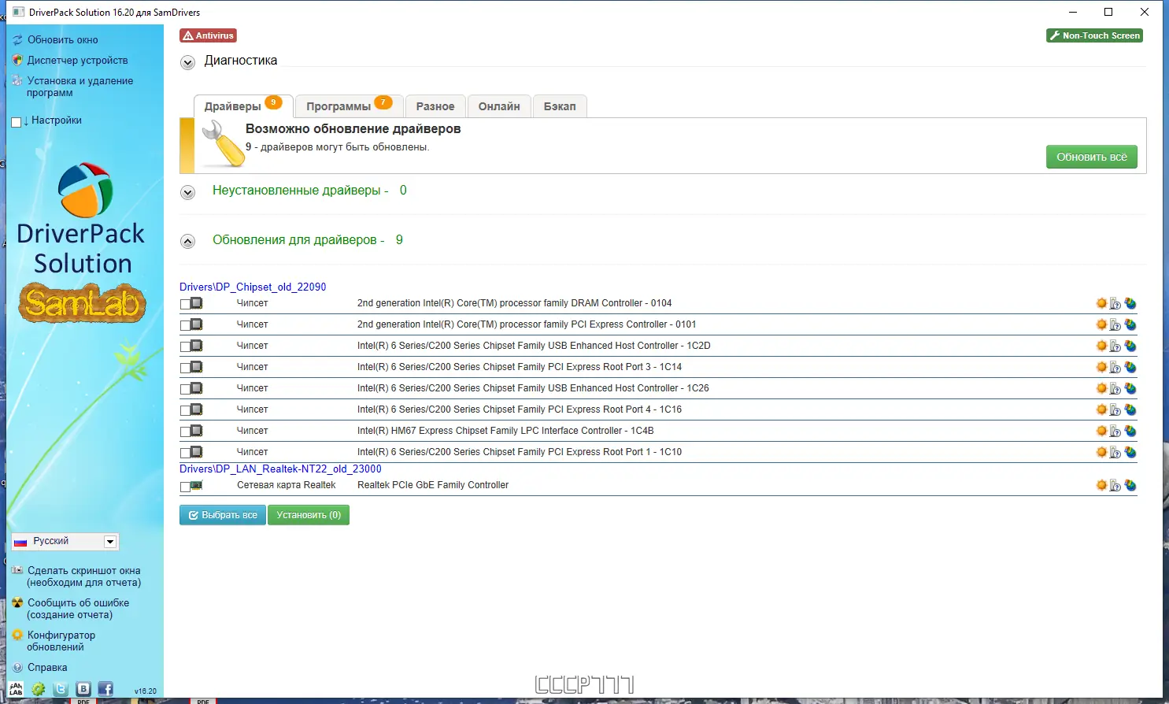
Task: Click the camera icon for window screenshot
Action: click(17, 570)
